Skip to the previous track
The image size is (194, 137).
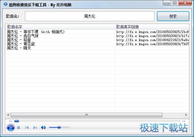27,127
